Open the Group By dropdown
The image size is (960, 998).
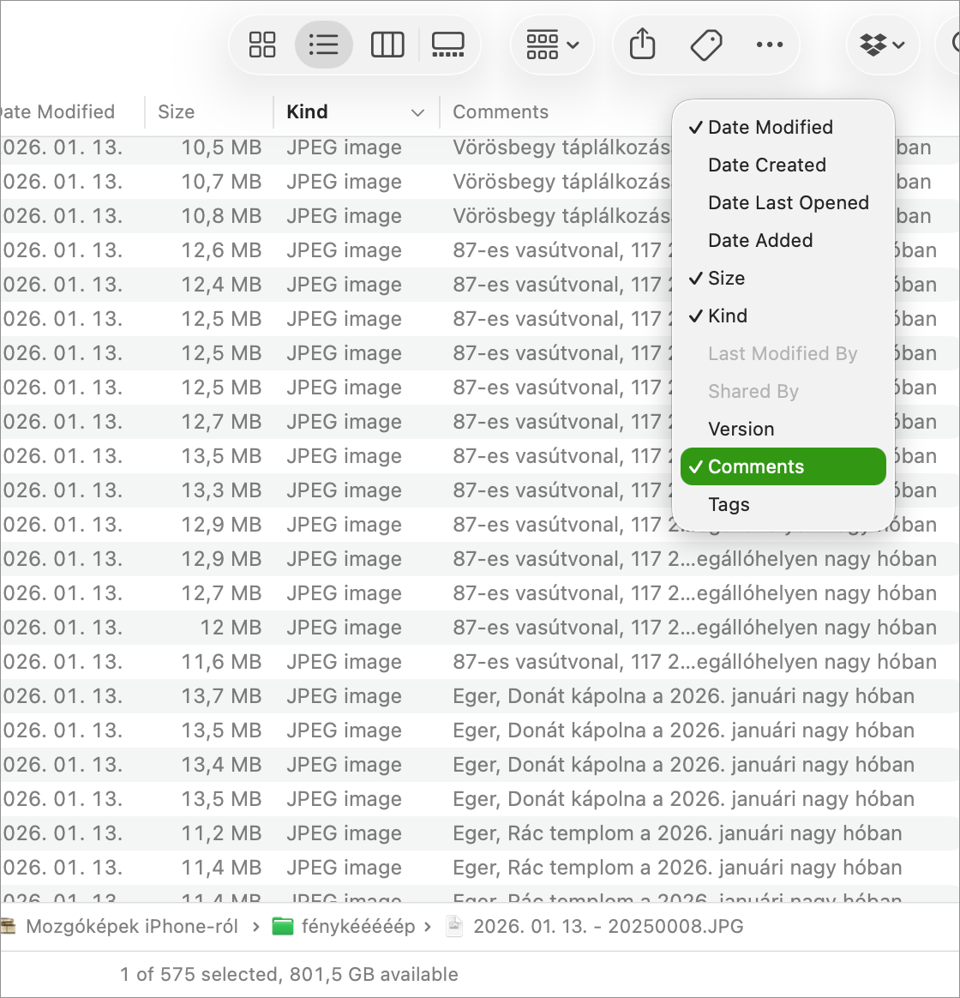click(x=552, y=45)
